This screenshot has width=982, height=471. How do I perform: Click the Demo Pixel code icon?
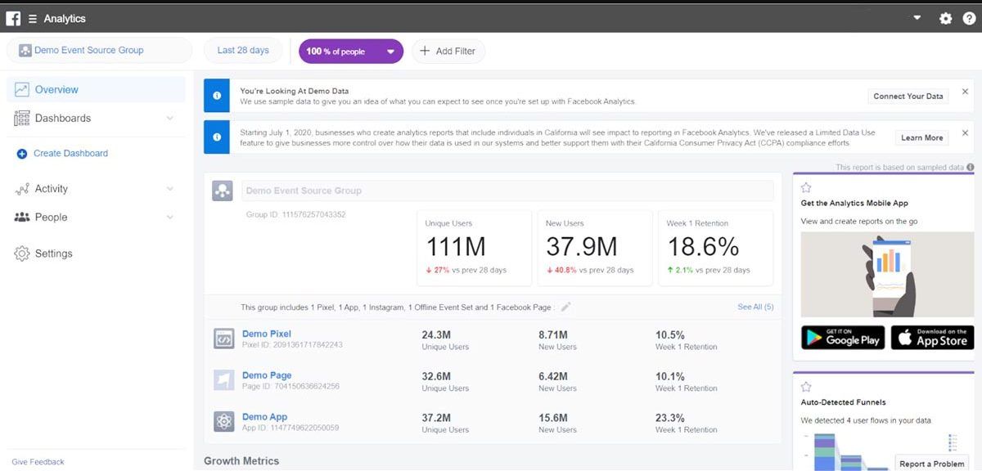223,339
